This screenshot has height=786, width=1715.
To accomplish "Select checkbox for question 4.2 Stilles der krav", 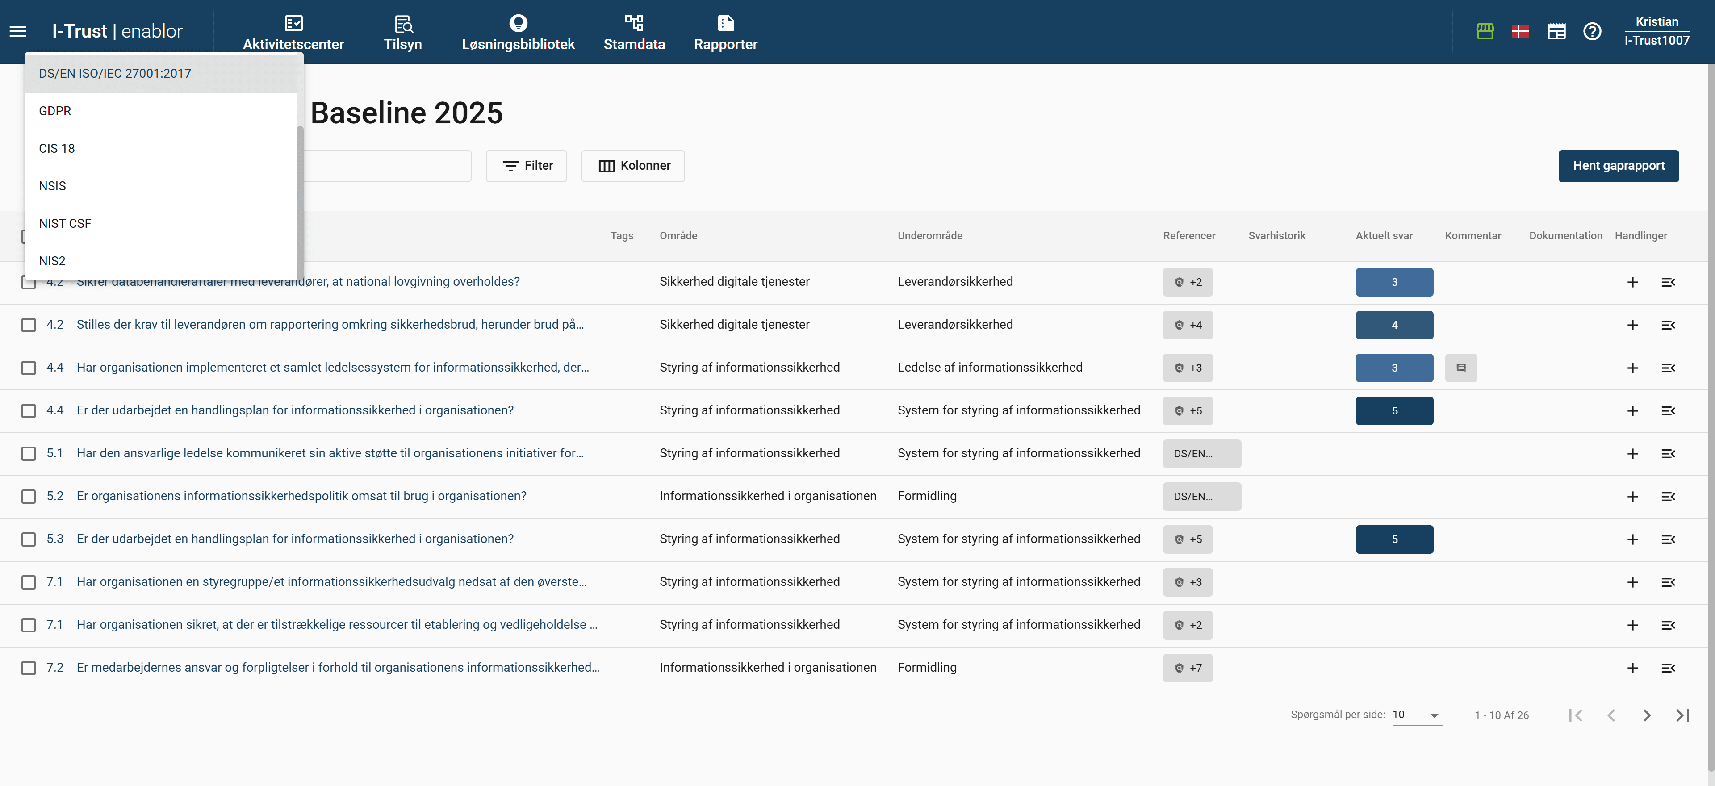I will [29, 325].
